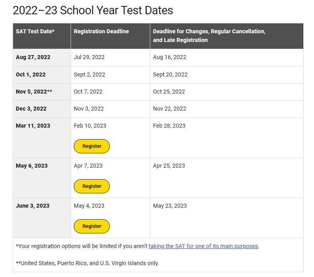Select the Oct 25, 2022 deadline cell

click(x=169, y=92)
